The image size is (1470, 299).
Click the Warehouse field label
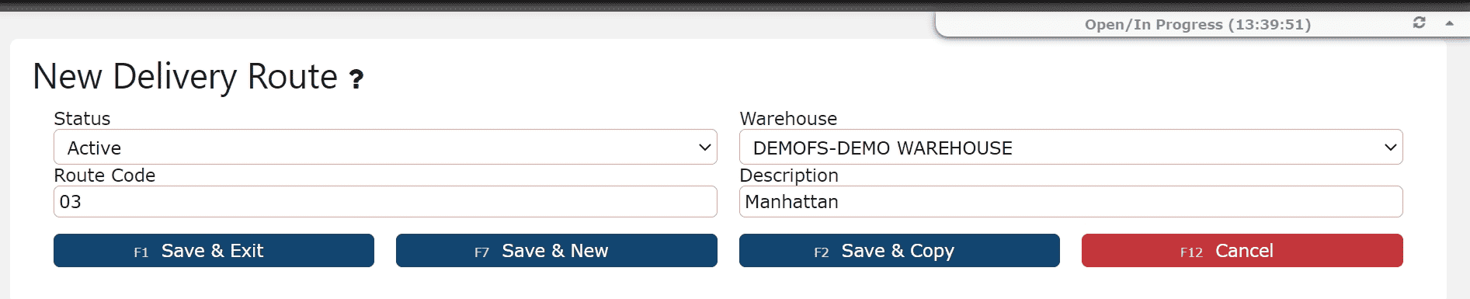point(788,119)
